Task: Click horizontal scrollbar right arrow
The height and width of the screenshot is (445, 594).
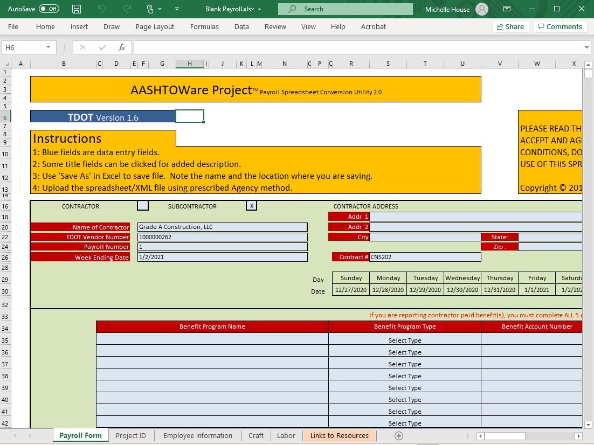Action: tap(578, 436)
